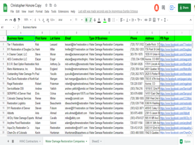This screenshot has width=195, height=145.
Task: Print the spreadsheet
Action: pos(15,20)
